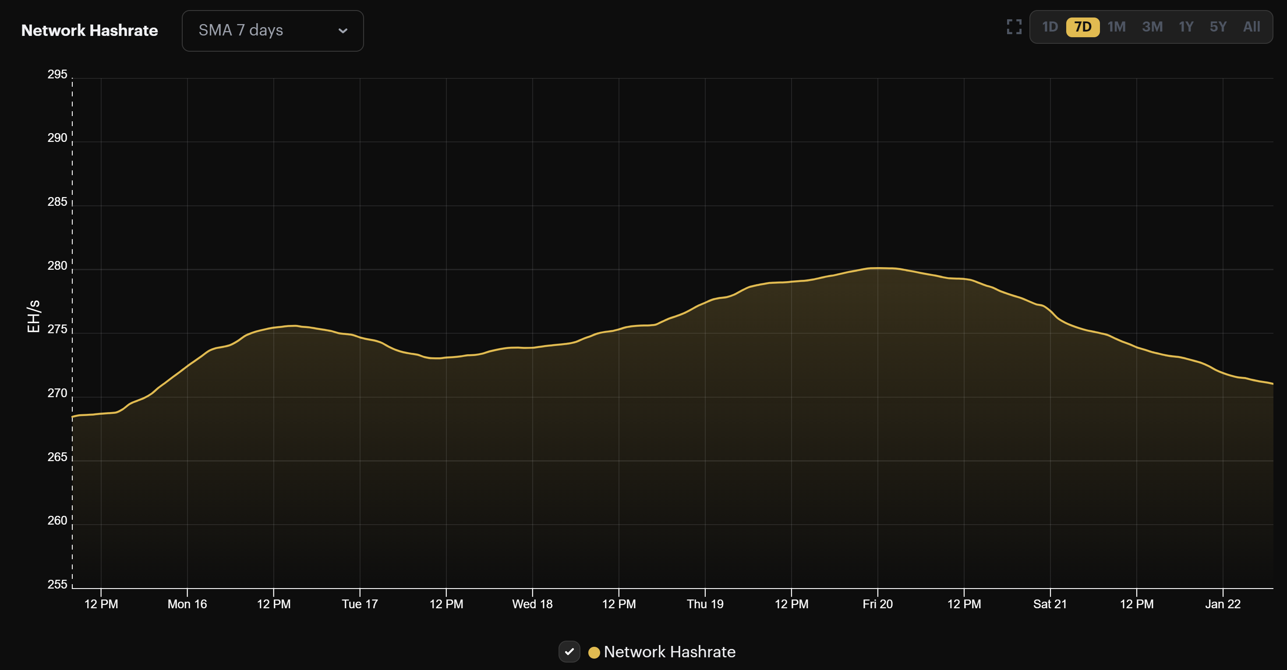Screen dimensions: 1287x670
Task: Click the yellow Network Hashrate legend dot
Action: [x=594, y=652]
